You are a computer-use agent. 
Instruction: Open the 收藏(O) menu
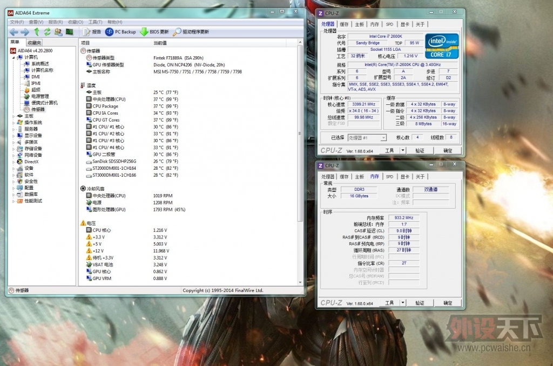tap(76, 22)
